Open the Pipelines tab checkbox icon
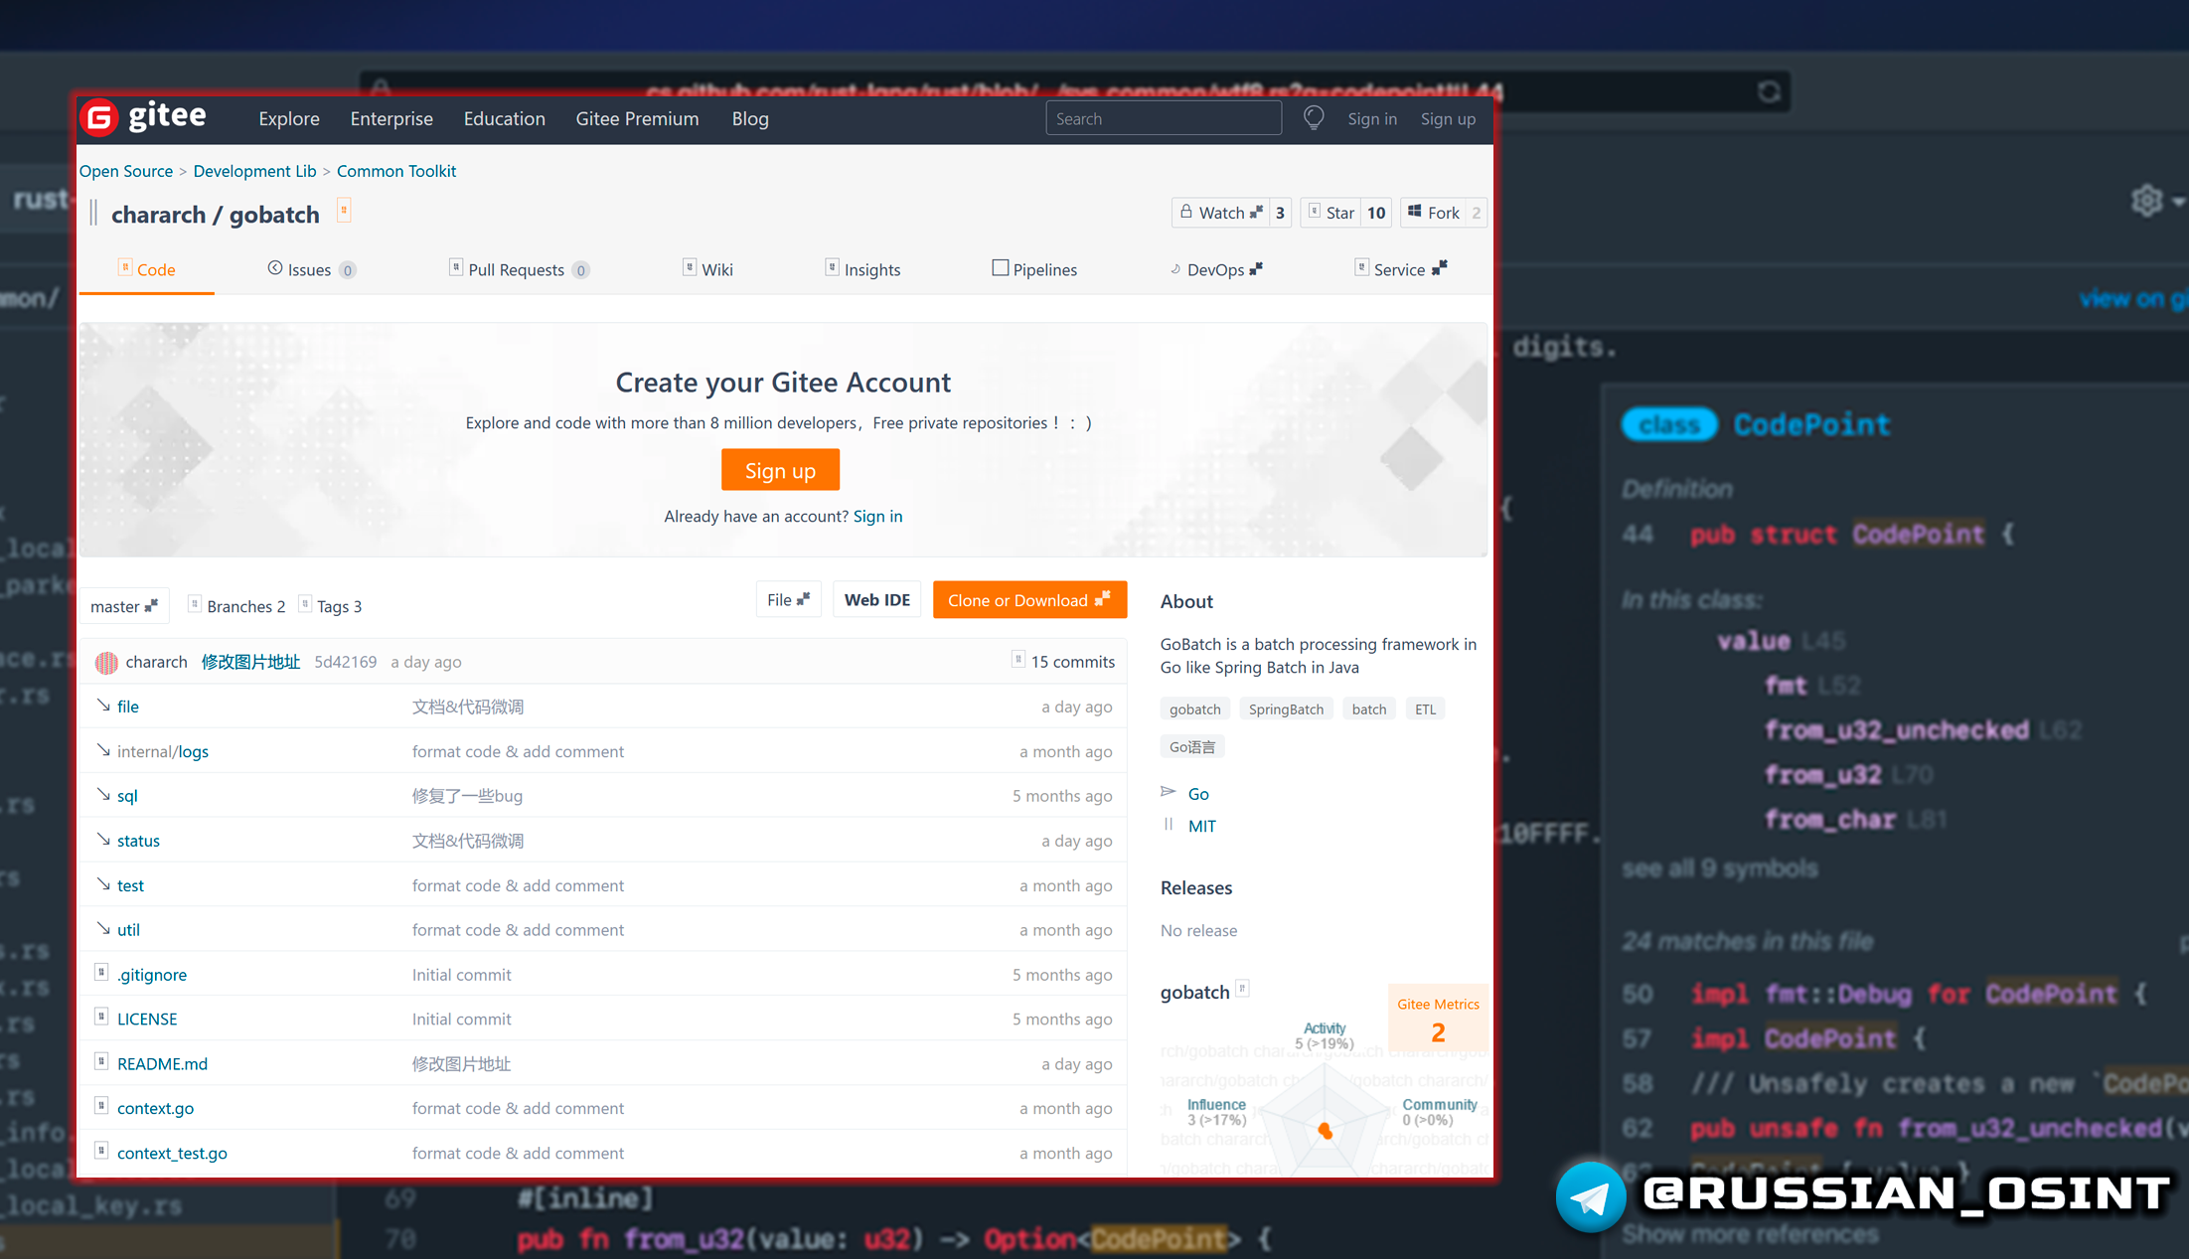The image size is (2189, 1259). pos(1000,268)
